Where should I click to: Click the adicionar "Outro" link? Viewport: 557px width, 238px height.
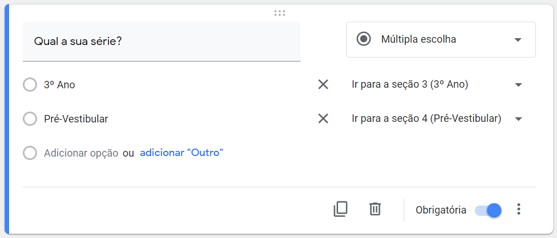tap(181, 153)
